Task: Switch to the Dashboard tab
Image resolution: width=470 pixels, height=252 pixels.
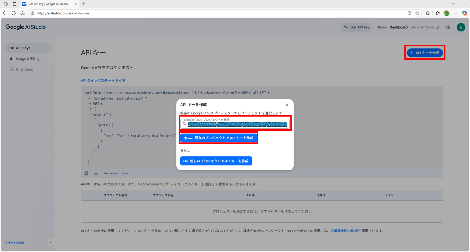Action: click(398, 27)
